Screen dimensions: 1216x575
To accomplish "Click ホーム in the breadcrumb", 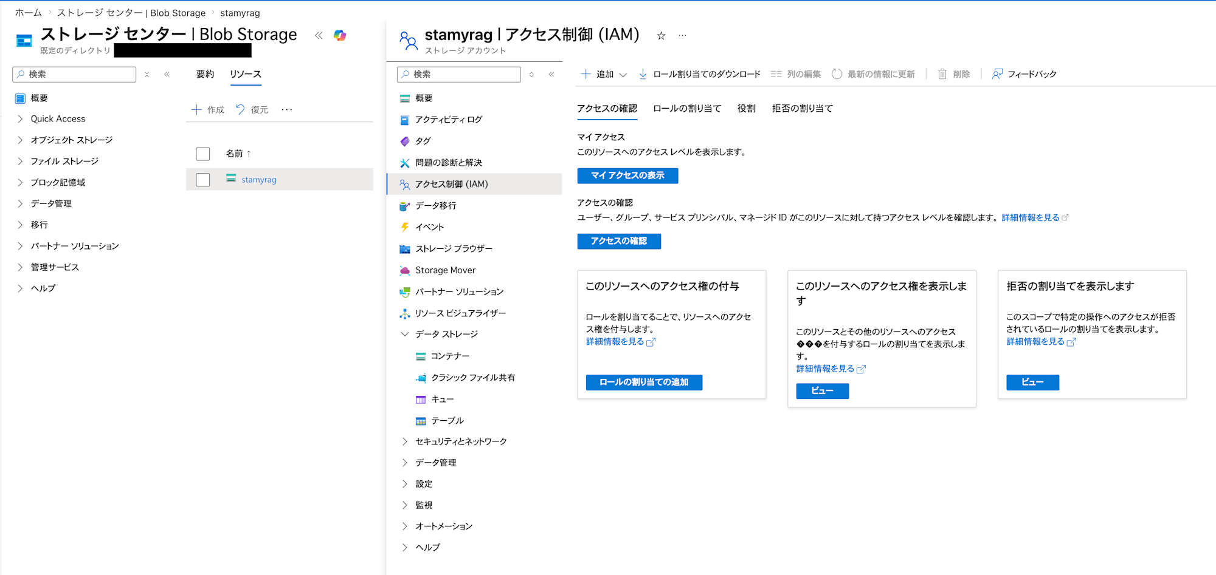I will click(29, 13).
